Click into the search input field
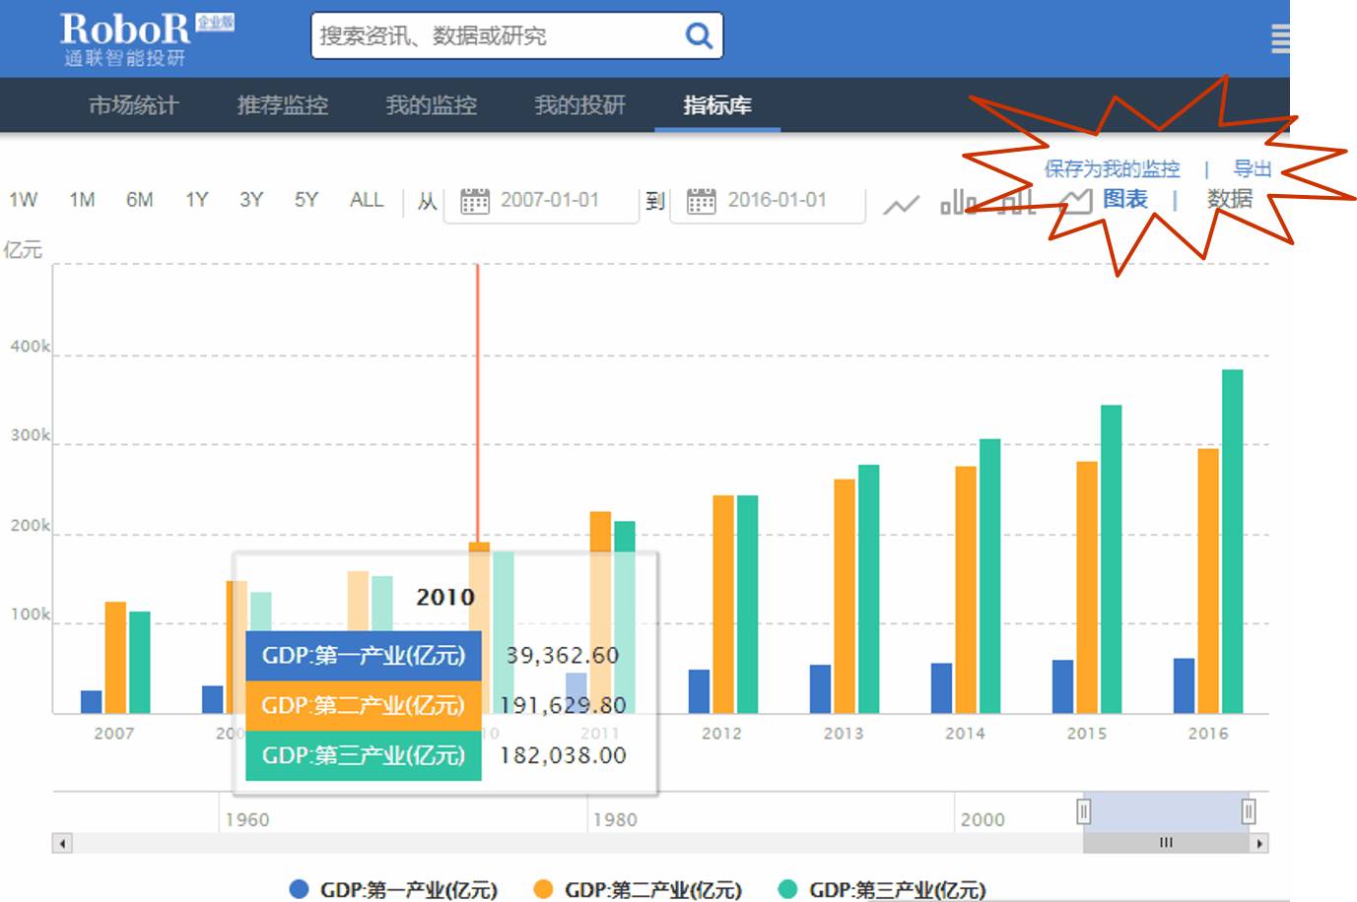This screenshot has width=1357, height=902. coord(493,36)
